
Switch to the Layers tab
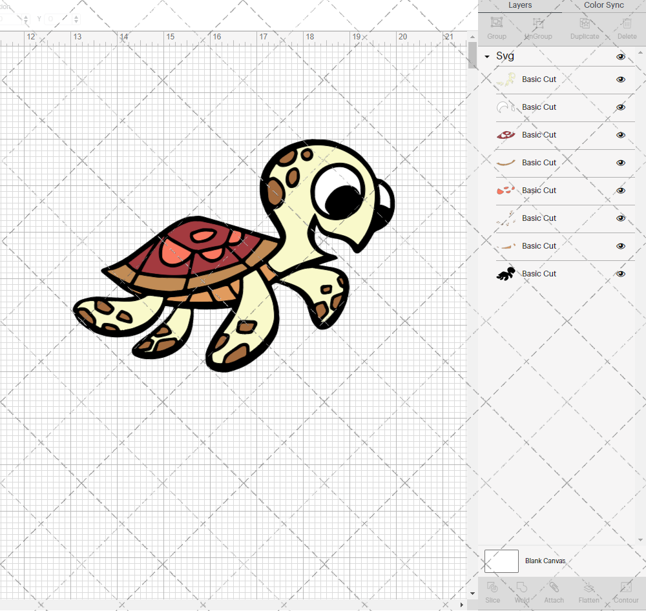[x=520, y=5]
